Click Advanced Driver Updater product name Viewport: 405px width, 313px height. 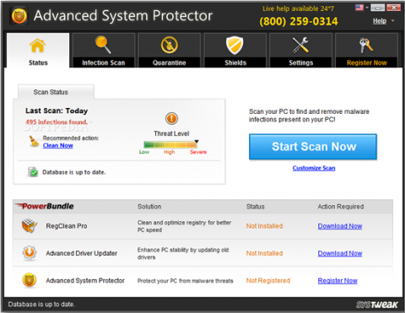pyautogui.click(x=82, y=253)
